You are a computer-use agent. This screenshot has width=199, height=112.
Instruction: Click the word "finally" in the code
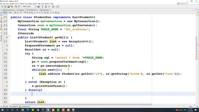35,90
